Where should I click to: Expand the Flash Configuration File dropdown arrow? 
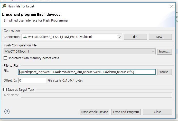click(x=153, y=52)
